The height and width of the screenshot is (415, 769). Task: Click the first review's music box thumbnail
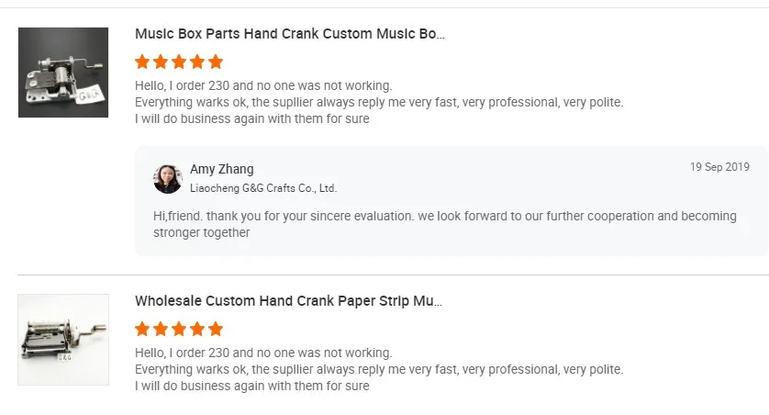[63, 73]
